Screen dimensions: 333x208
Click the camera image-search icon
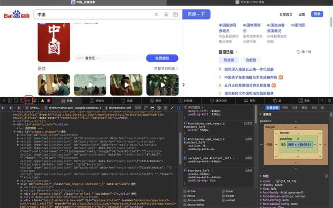click(175, 14)
